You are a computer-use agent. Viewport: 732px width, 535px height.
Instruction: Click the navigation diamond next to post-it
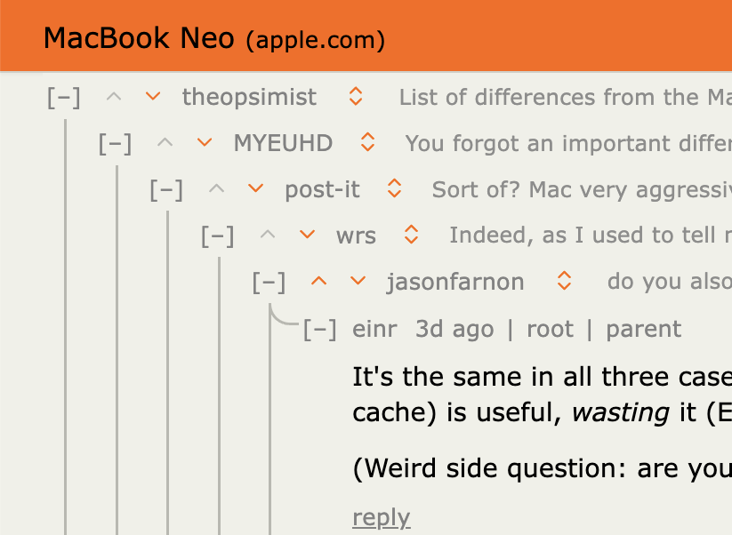(393, 190)
